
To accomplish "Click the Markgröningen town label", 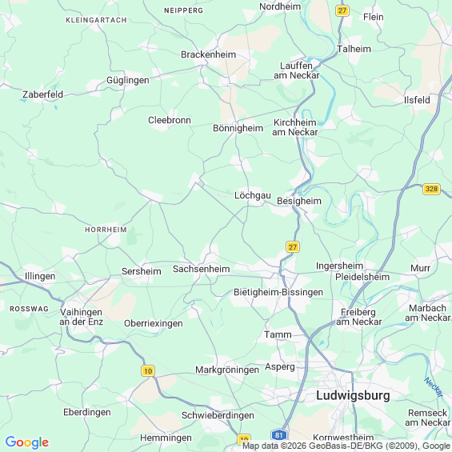I will pyautogui.click(x=227, y=370).
